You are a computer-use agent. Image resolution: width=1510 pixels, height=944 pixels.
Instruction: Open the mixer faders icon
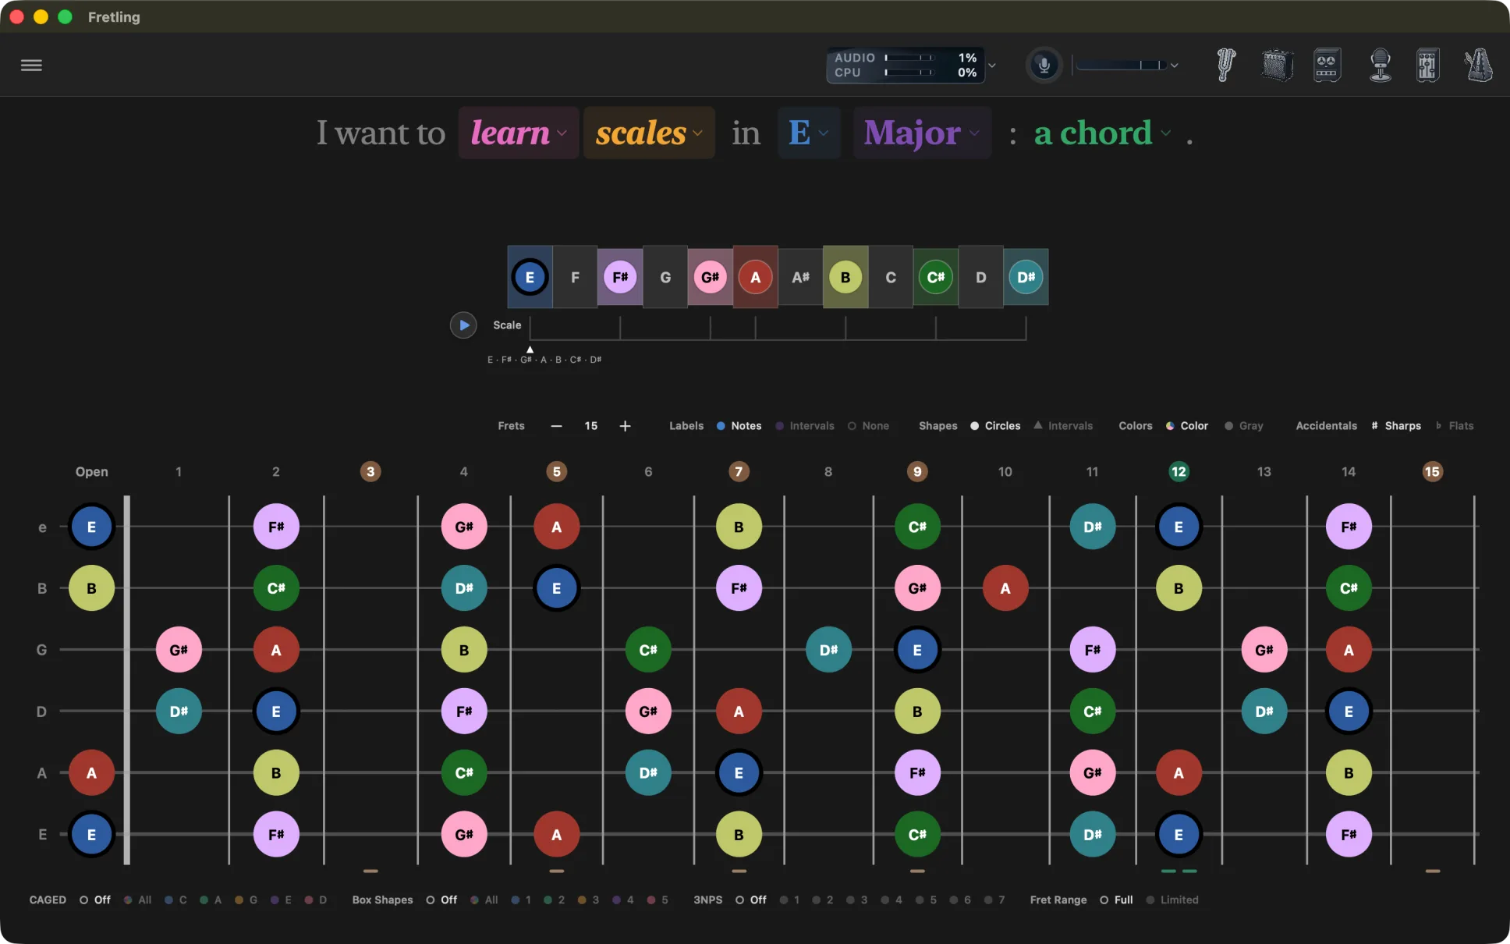[x=1427, y=65]
